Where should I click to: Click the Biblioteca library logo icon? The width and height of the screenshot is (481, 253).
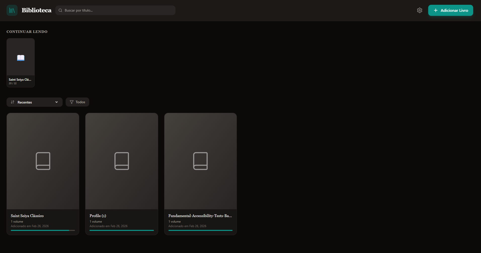coord(12,10)
